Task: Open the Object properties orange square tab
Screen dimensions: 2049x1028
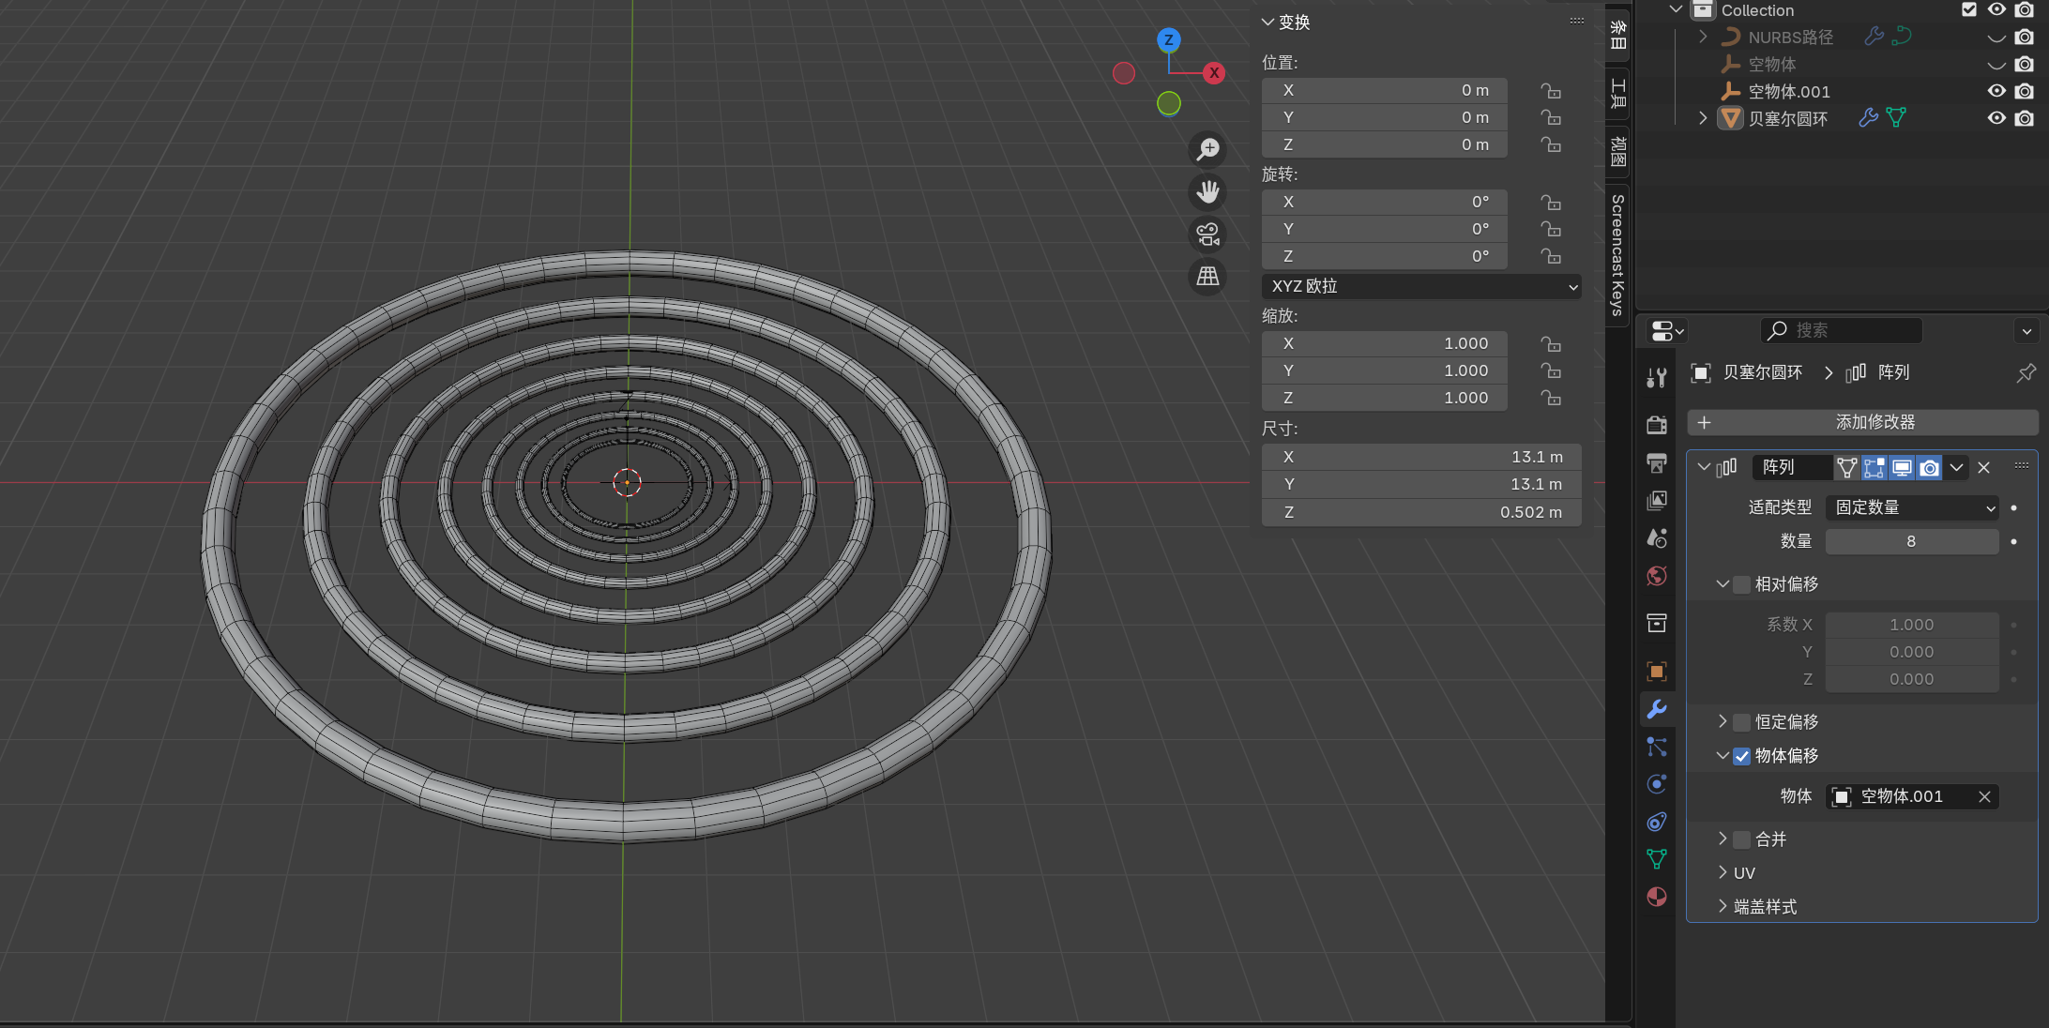Action: coord(1657,672)
